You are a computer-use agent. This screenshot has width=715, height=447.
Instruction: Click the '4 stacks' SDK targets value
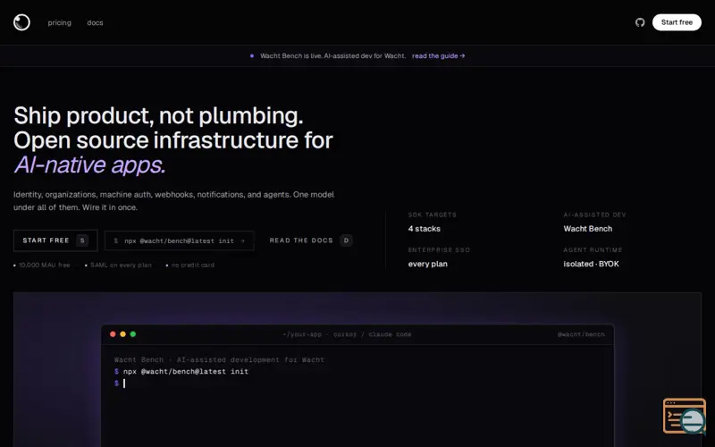click(x=424, y=229)
